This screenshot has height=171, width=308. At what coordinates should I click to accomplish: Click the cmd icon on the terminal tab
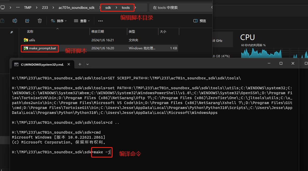[16, 64]
